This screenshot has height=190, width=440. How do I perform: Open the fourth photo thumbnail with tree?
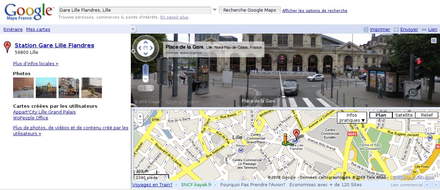point(92,88)
